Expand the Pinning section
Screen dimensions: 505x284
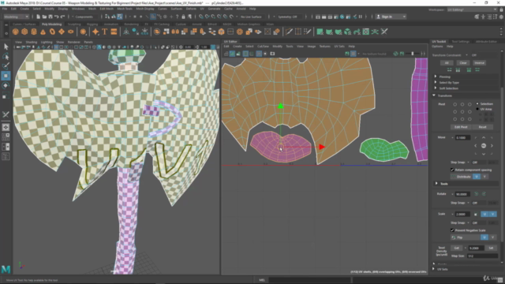436,77
